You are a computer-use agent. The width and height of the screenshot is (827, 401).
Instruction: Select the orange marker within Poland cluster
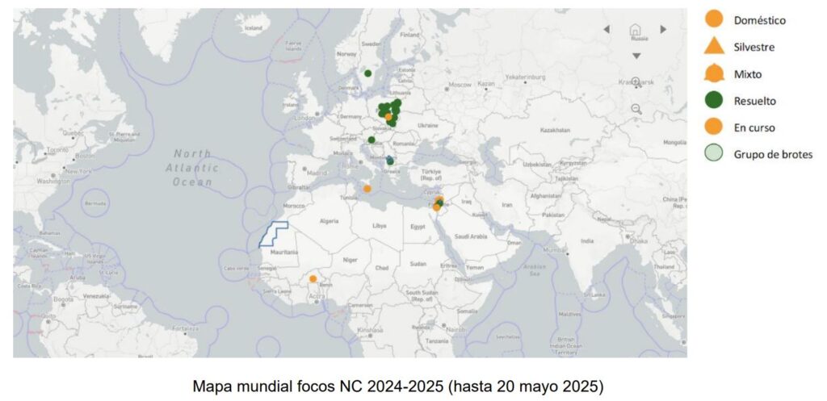[388, 117]
